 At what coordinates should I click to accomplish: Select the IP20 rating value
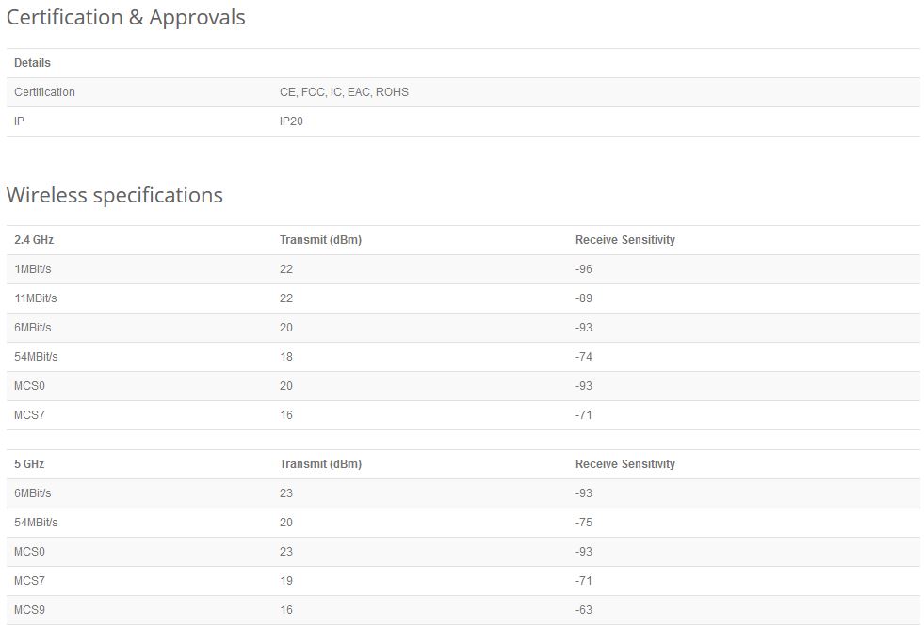point(292,121)
